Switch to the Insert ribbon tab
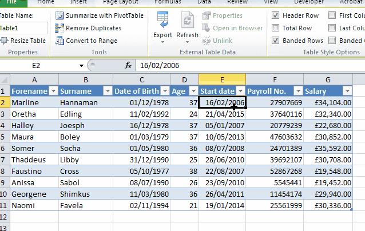The height and width of the screenshot is (231, 365). click(78, 2)
